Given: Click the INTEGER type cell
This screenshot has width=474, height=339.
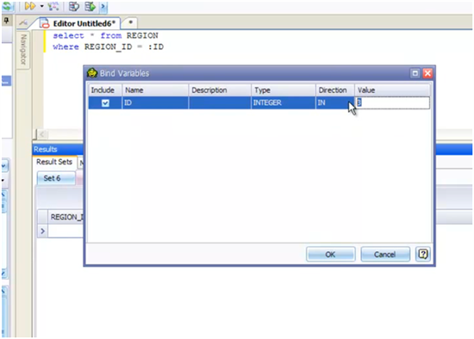Looking at the screenshot, I should coord(284,103).
